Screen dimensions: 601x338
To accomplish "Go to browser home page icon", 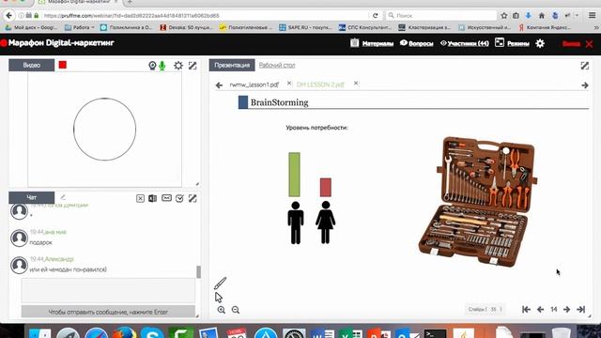I will pos(542,16).
